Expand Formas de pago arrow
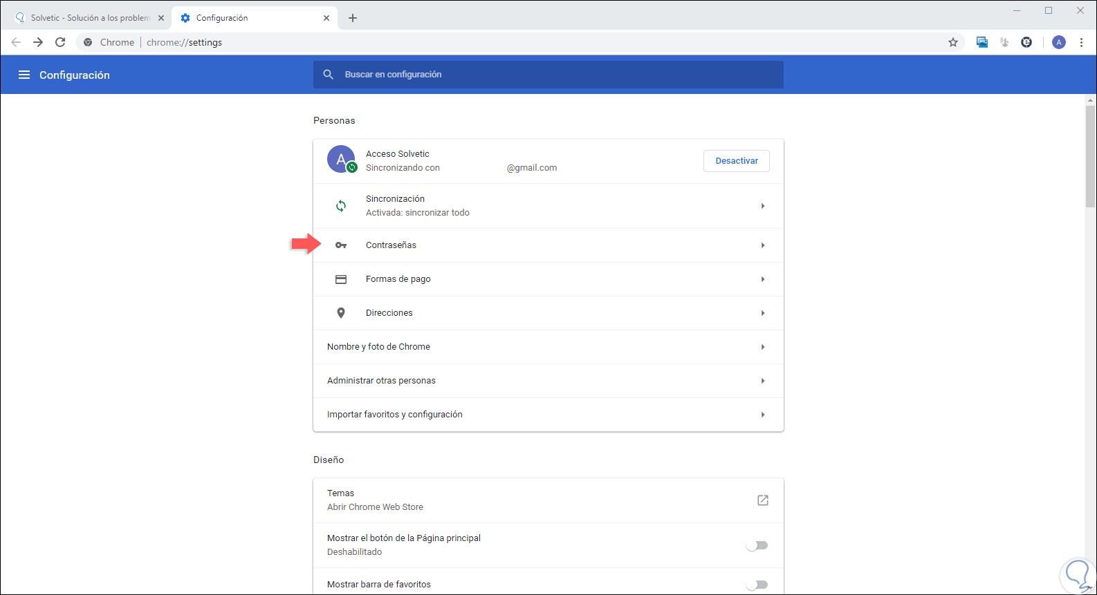1097x595 pixels. (x=763, y=279)
